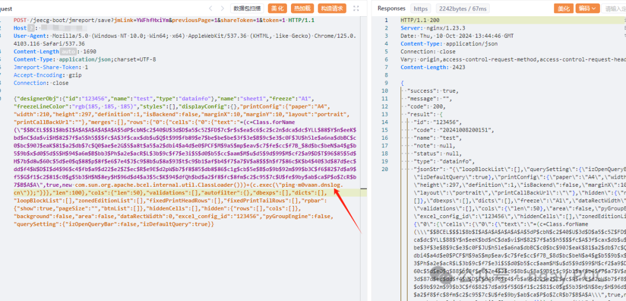Viewport: 626px width, 301px height.
Task: Click the Vary header line in response
Action: (513, 60)
